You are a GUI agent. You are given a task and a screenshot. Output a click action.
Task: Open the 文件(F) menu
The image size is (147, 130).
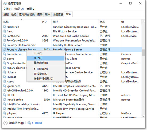pos(7,9)
